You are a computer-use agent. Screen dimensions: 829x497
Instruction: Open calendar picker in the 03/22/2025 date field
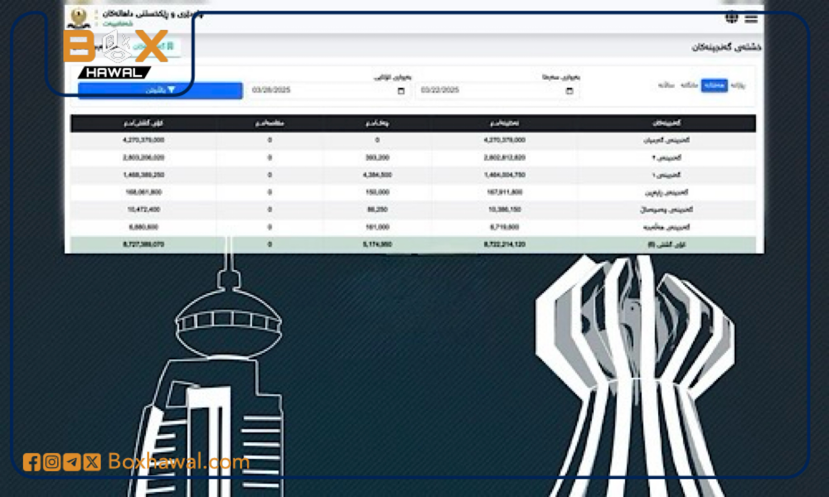coord(569,91)
